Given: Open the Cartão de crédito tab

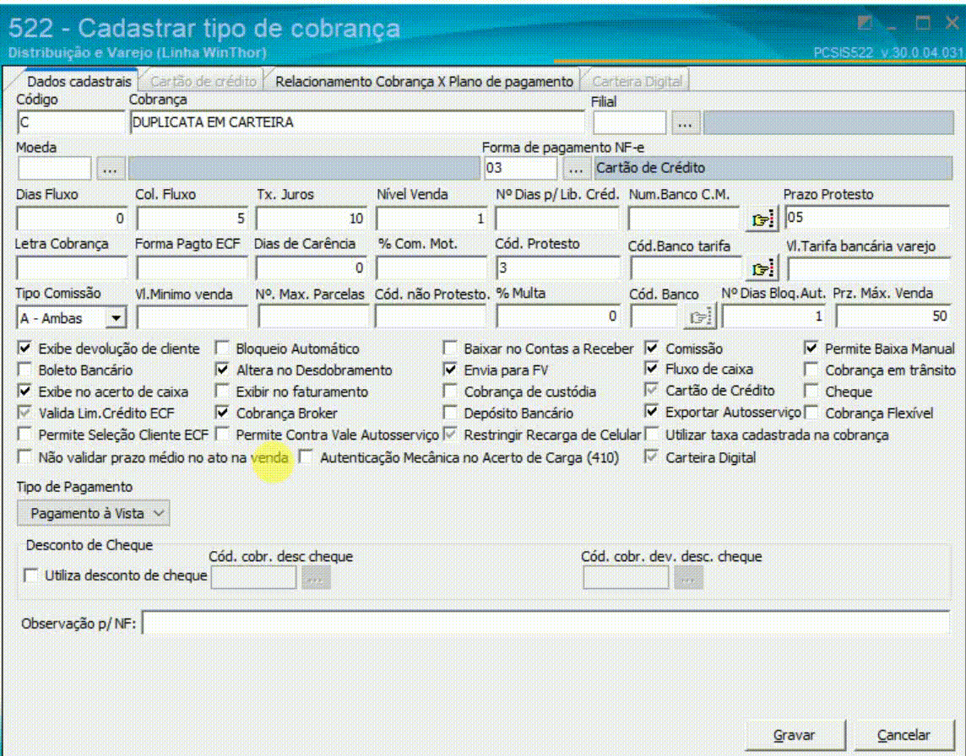Looking at the screenshot, I should tap(203, 81).
